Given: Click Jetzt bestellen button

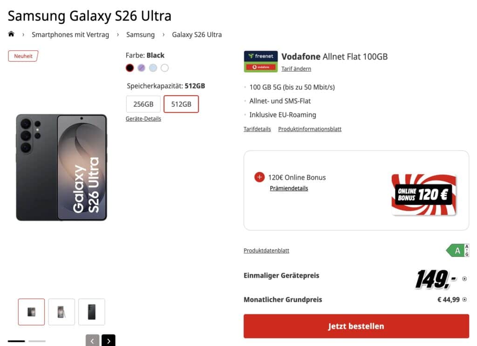Looking at the screenshot, I should 356,326.
